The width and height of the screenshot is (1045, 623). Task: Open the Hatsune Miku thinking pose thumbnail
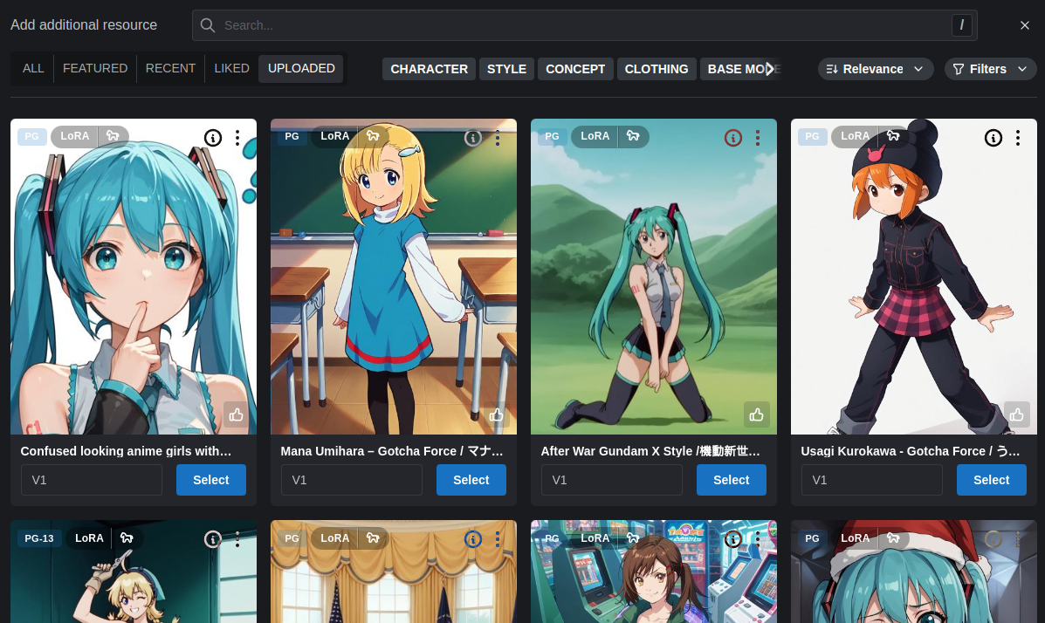134,277
